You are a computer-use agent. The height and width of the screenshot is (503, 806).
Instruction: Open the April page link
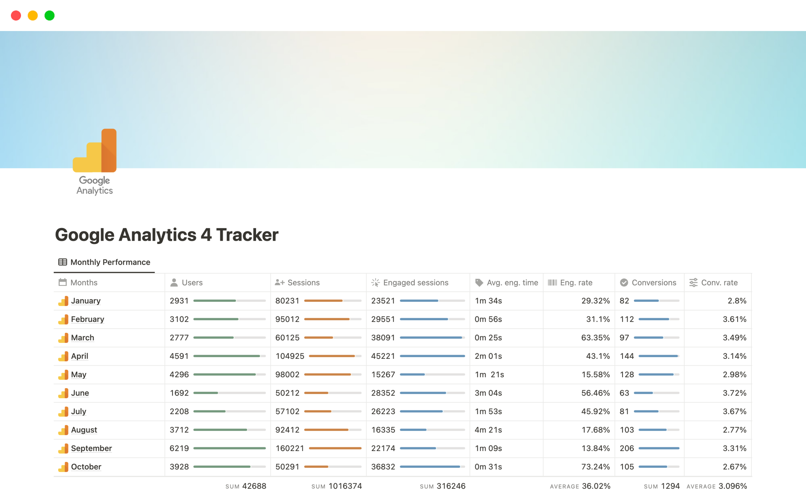(79, 356)
